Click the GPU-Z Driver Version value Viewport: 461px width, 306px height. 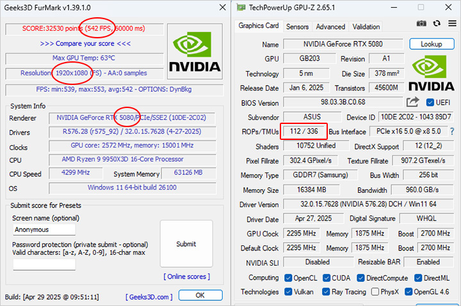[368, 204]
